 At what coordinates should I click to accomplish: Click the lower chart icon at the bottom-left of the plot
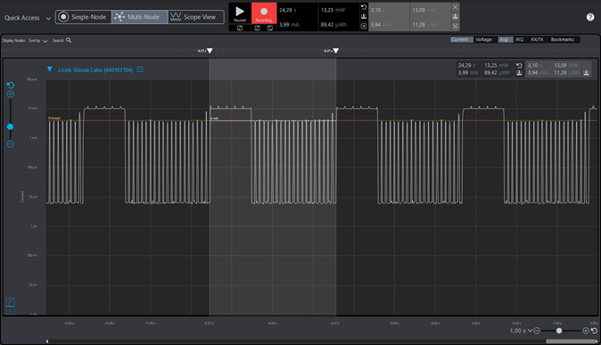(x=11, y=310)
